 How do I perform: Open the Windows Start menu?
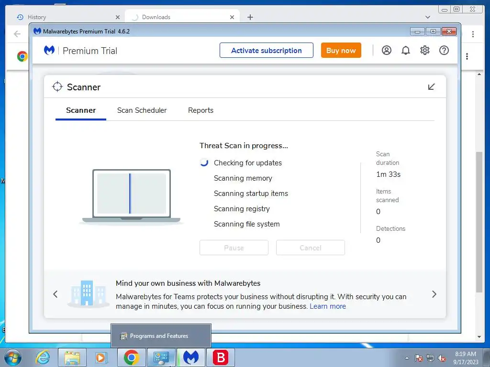click(x=13, y=357)
